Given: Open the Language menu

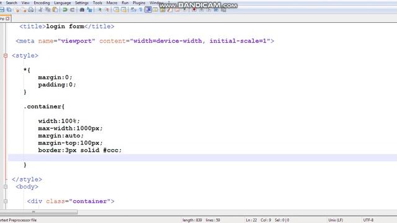Looking at the screenshot, I should 63,2.
